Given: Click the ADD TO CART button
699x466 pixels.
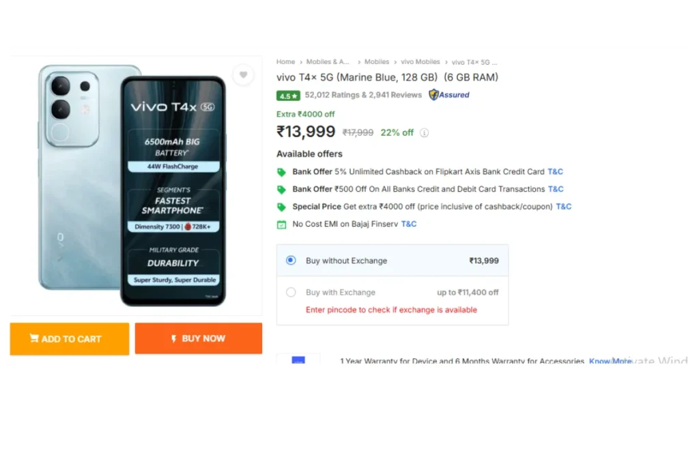Looking at the screenshot, I should pyautogui.click(x=70, y=338).
